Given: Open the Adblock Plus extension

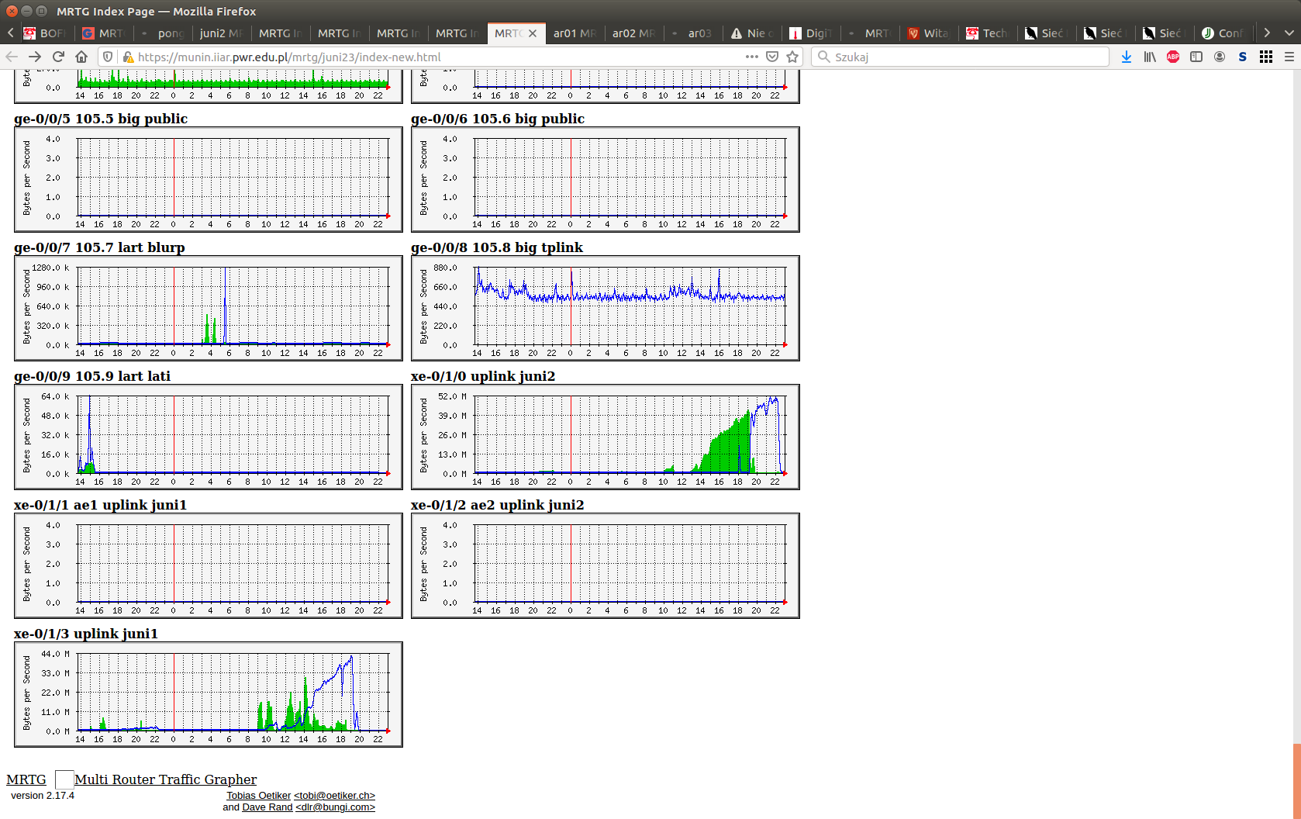Looking at the screenshot, I should pos(1173,57).
